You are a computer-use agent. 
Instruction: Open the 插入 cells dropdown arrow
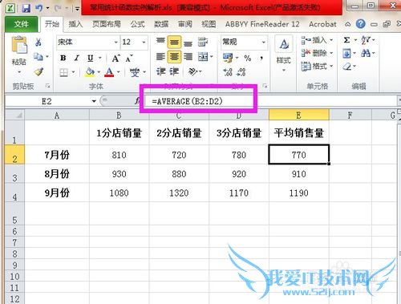331,40
